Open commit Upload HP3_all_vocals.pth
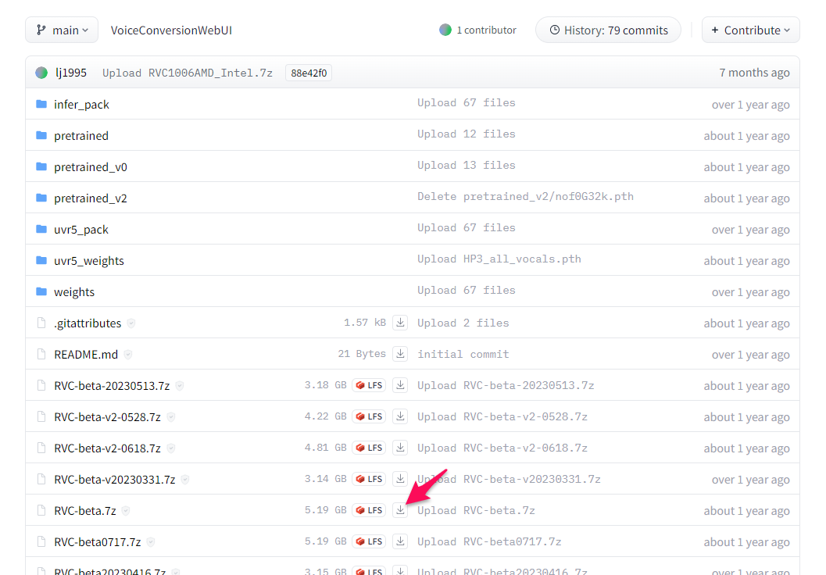 click(499, 259)
